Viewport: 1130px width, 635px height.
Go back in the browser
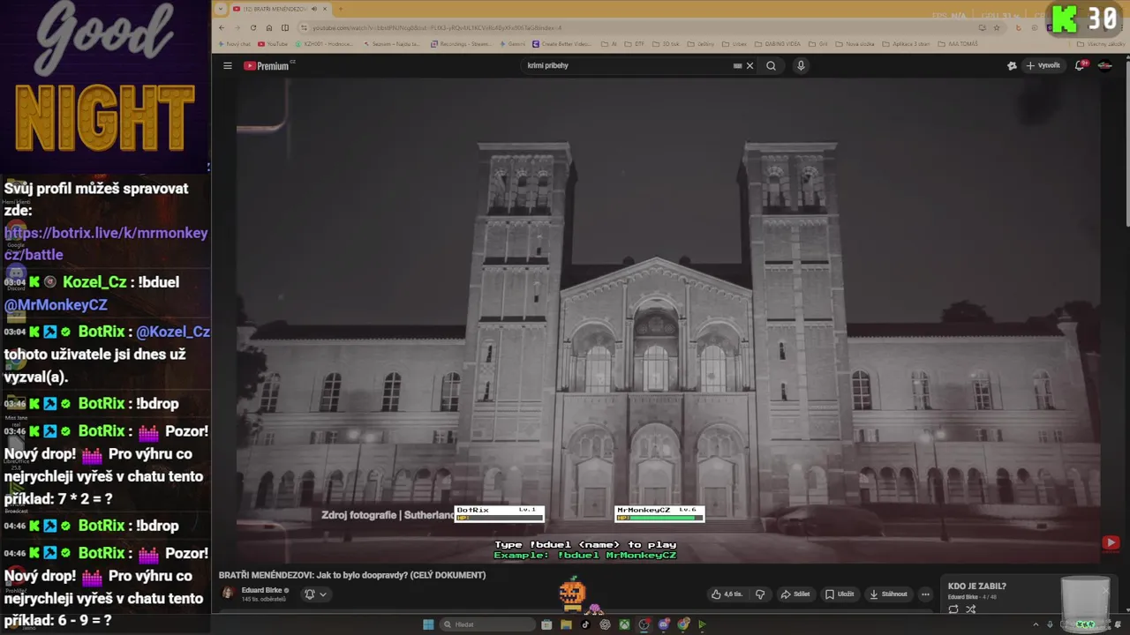pyautogui.click(x=222, y=27)
